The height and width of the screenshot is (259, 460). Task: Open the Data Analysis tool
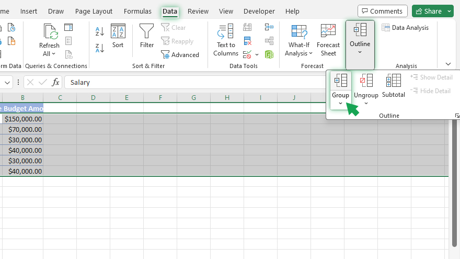pyautogui.click(x=405, y=28)
